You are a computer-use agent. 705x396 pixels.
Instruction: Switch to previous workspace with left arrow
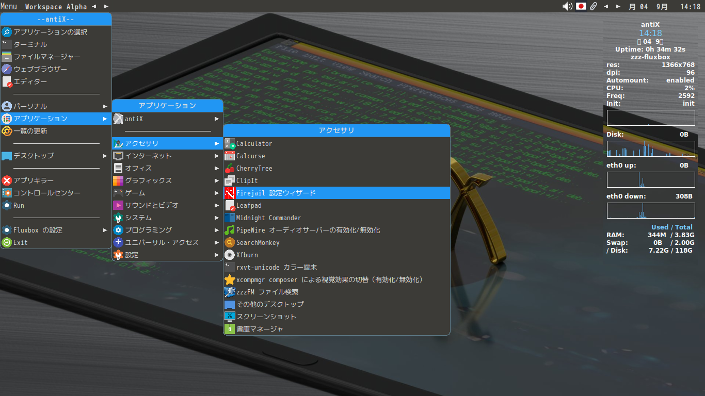[x=93, y=6]
